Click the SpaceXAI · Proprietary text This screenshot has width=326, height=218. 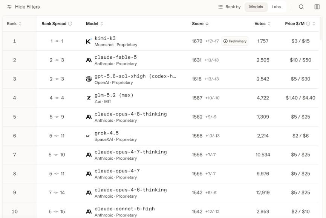point(116,139)
